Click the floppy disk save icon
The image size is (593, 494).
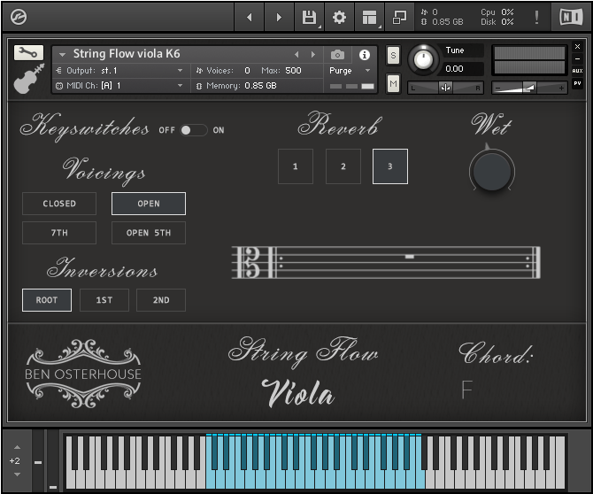pos(309,17)
